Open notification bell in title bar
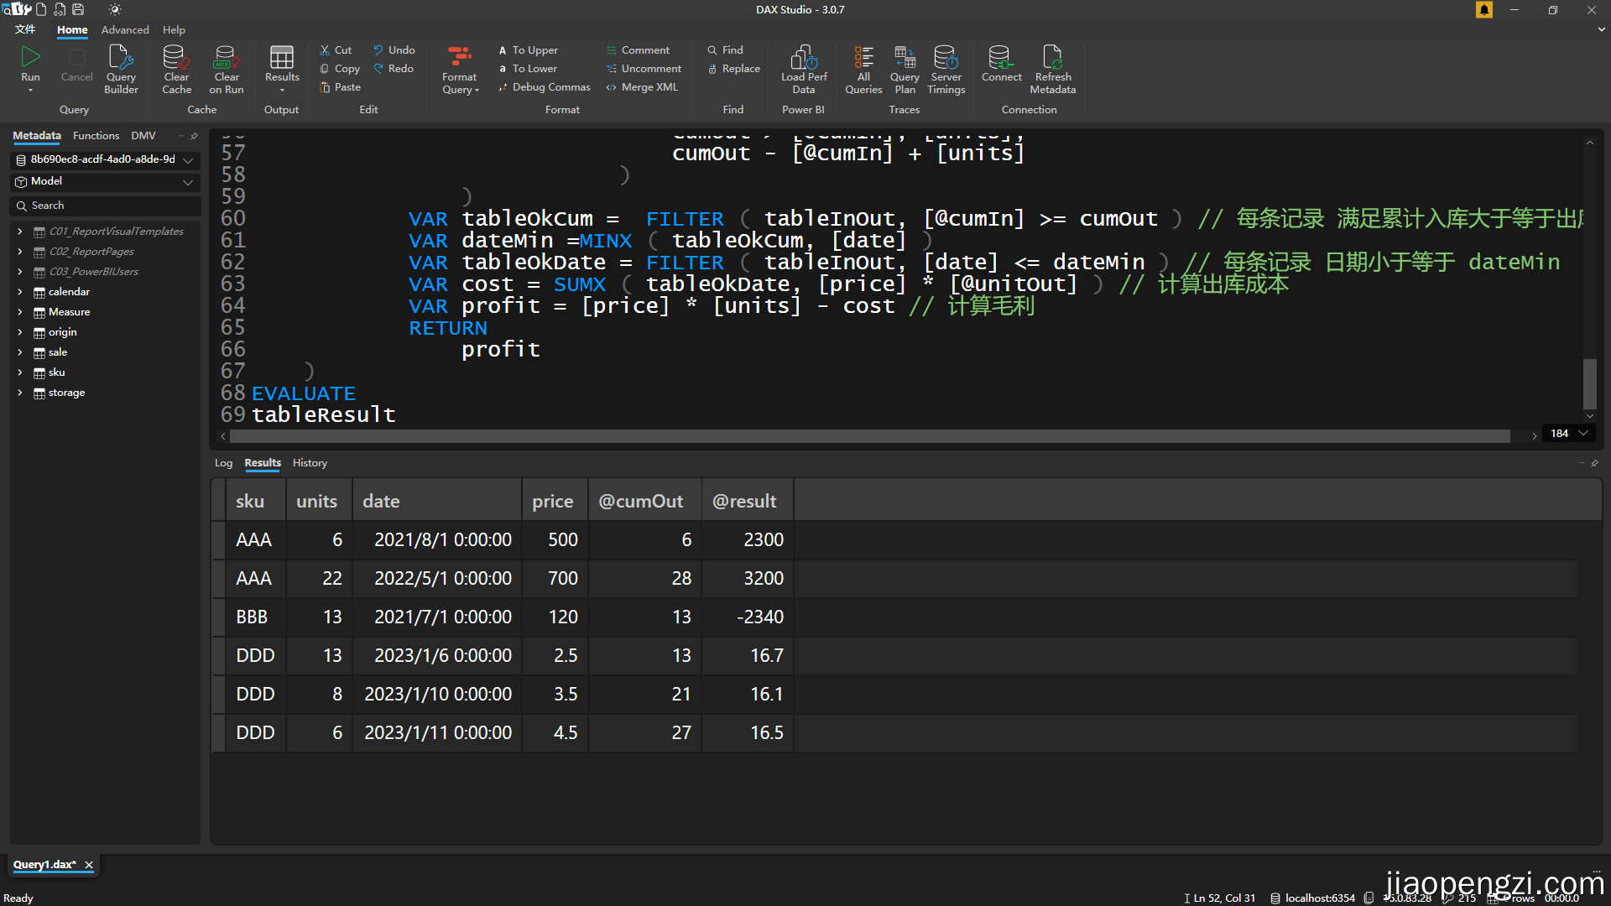This screenshot has width=1611, height=906. 1484,10
